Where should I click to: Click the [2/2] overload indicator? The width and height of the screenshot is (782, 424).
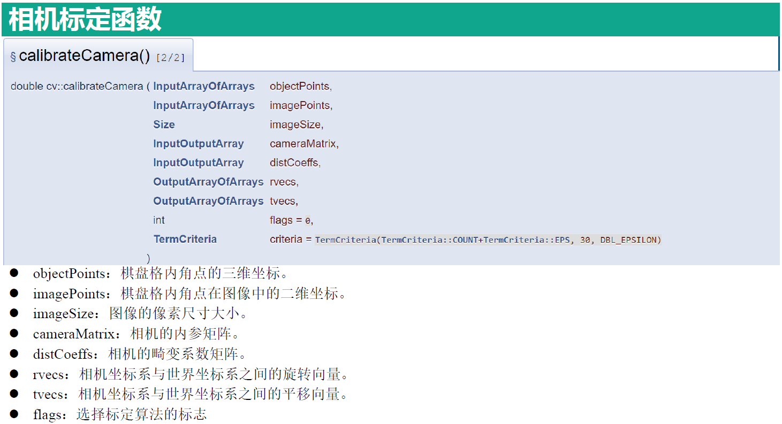coord(171,58)
